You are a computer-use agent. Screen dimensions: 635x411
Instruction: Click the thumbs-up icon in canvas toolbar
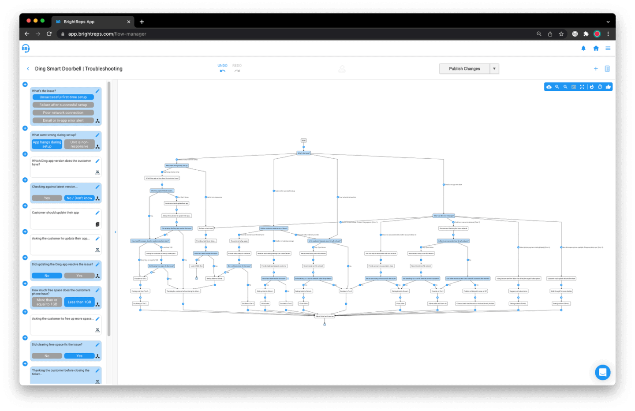coord(609,87)
